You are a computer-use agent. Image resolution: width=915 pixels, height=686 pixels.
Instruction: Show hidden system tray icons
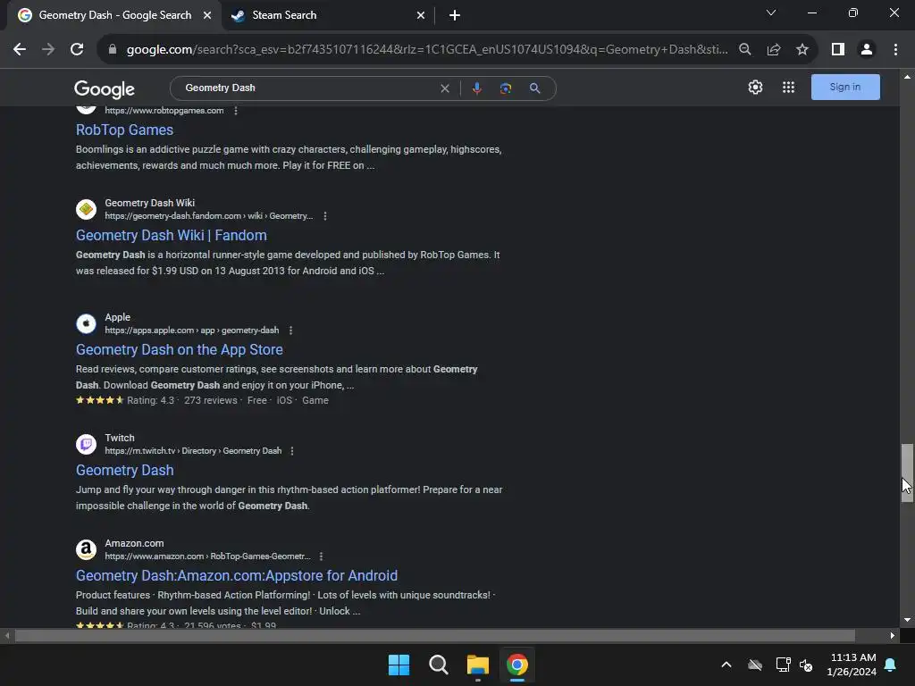coord(726,665)
